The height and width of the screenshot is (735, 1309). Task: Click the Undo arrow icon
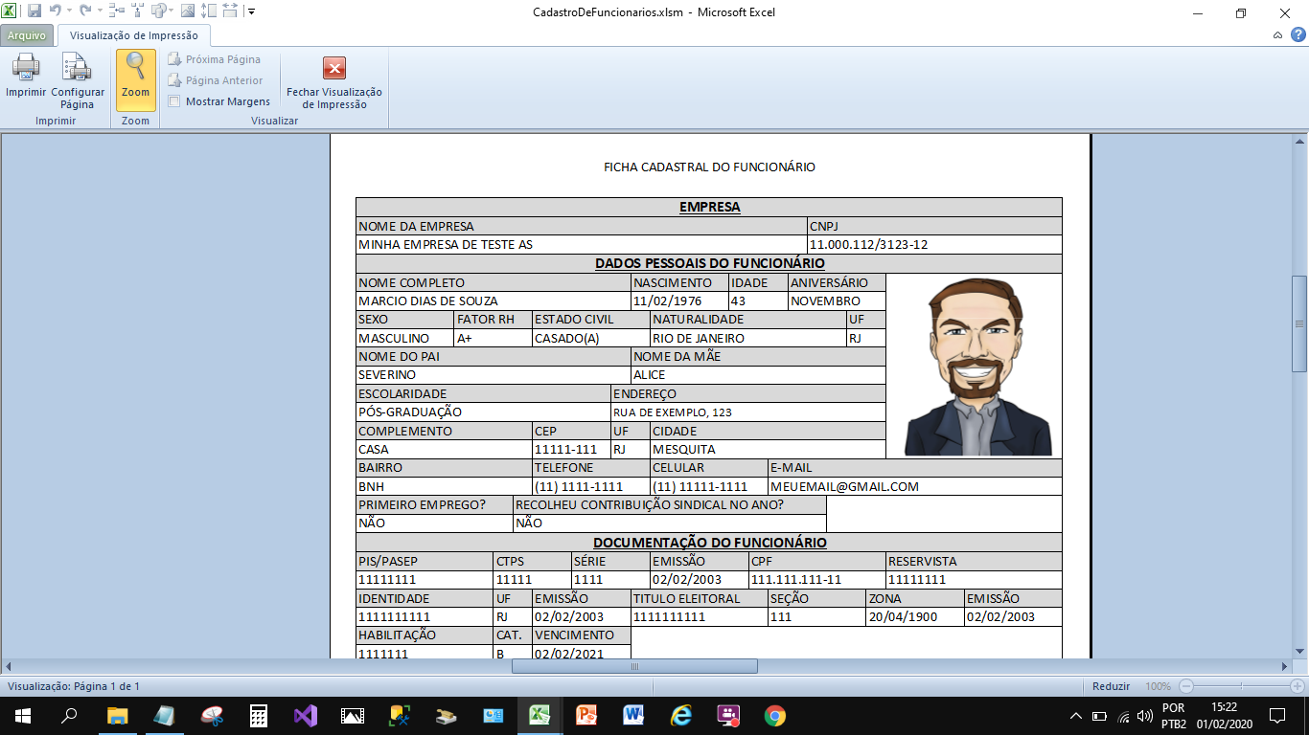click(x=56, y=11)
